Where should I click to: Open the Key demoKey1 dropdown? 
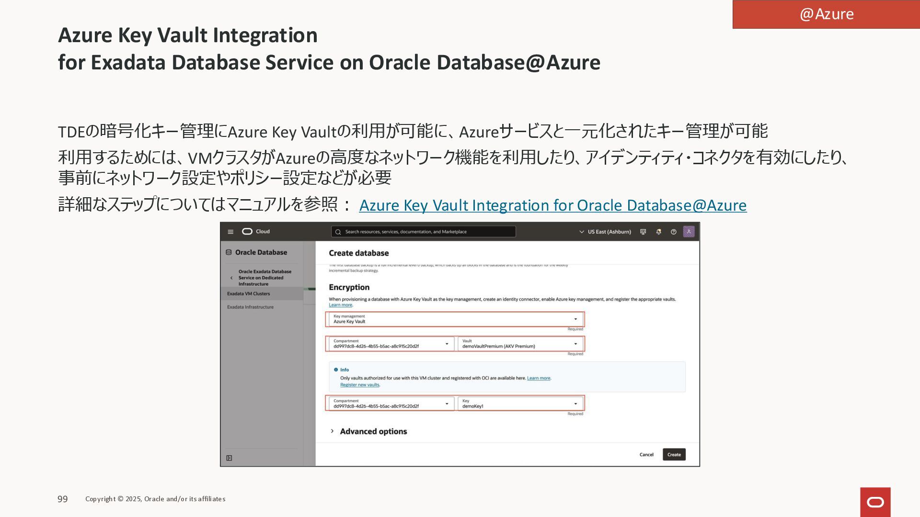click(520, 404)
